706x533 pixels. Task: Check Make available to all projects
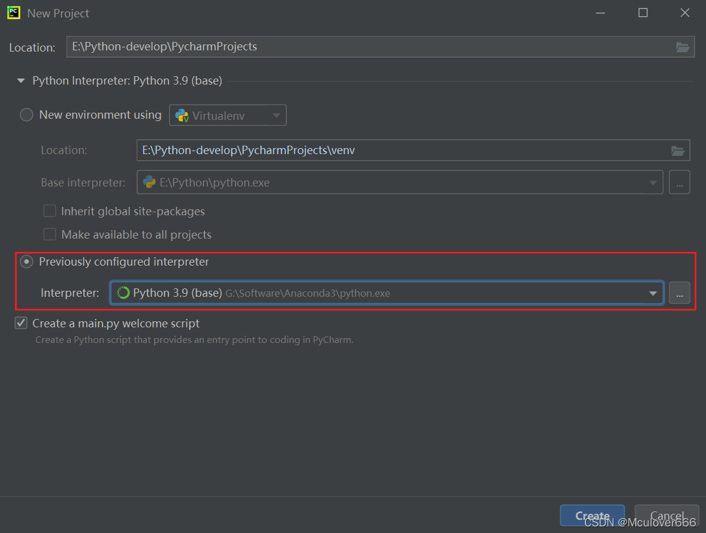50,234
